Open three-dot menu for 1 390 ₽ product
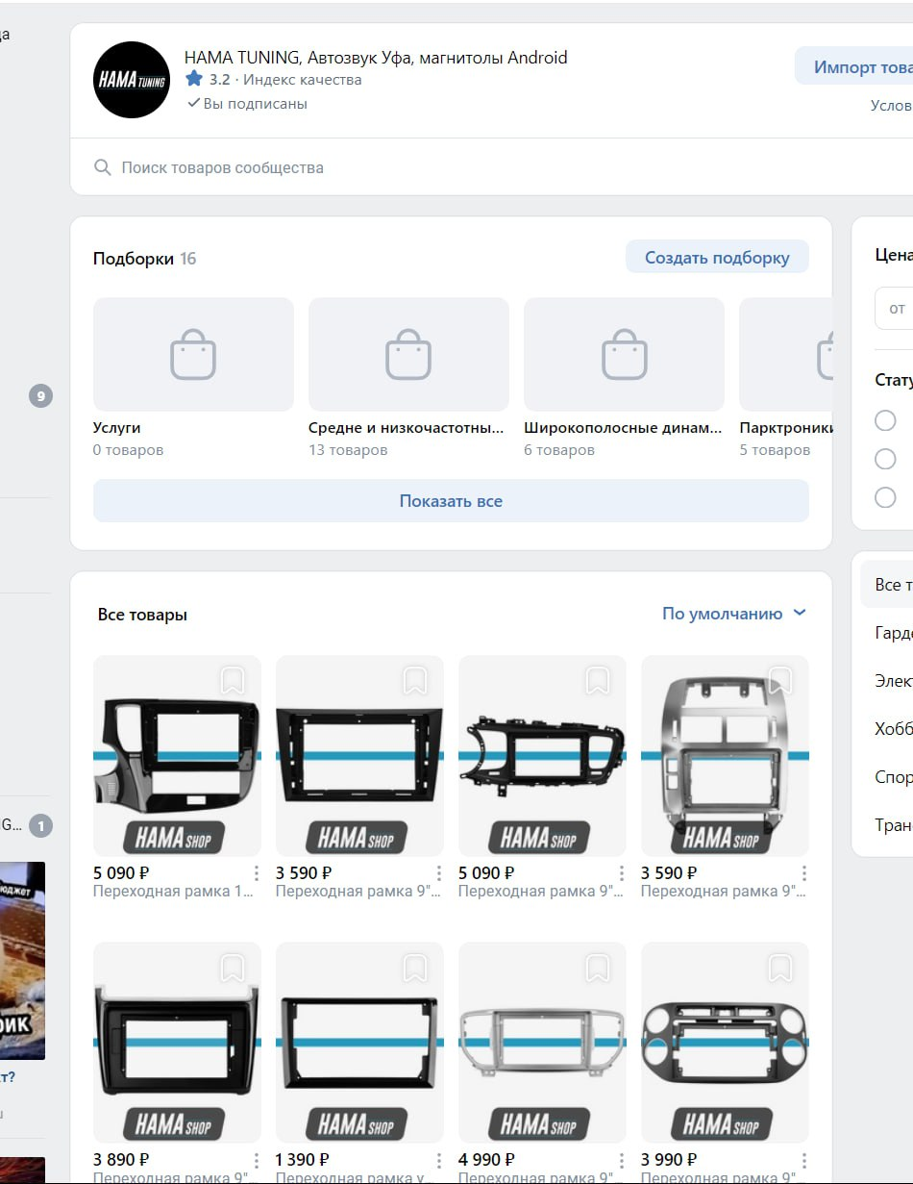The width and height of the screenshot is (913, 1184). point(439,1160)
